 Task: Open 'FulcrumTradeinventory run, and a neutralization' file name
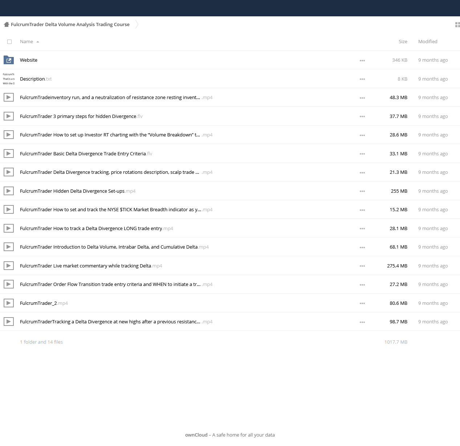116,98
